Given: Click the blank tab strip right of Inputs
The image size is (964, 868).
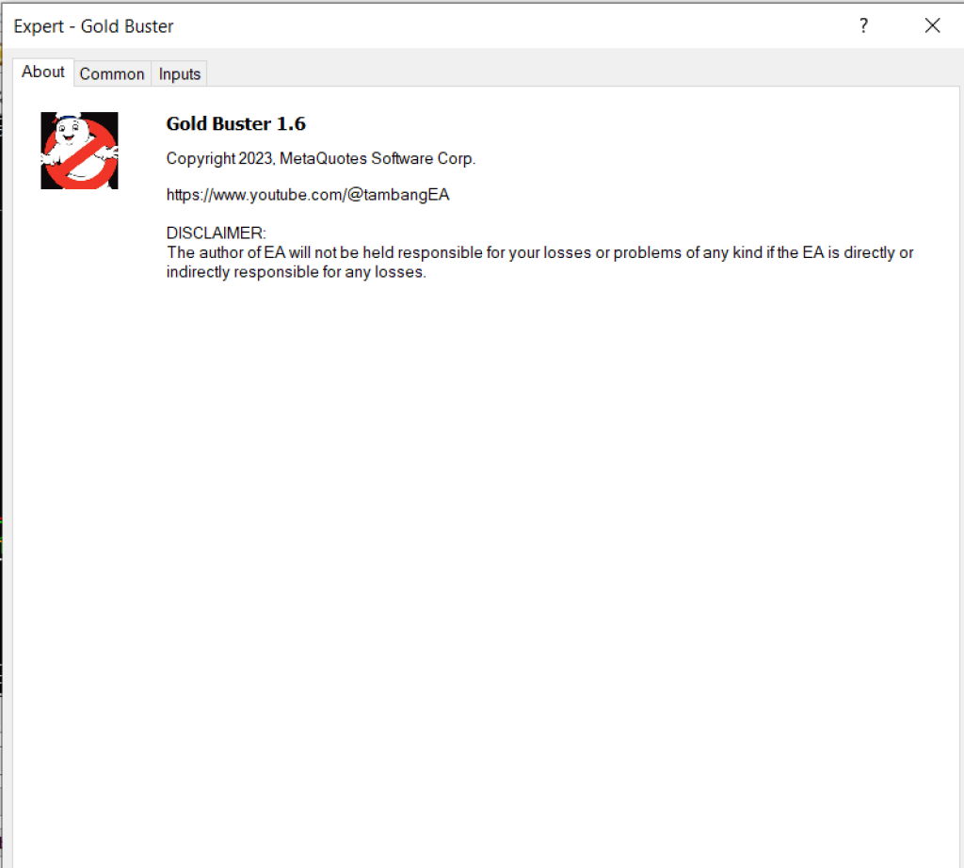Looking at the screenshot, I should 565,73.
